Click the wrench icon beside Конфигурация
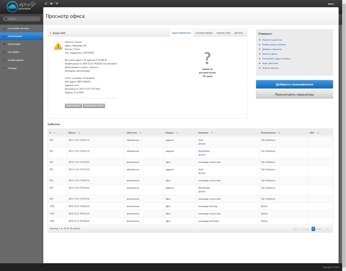346x271 pixels. click(4, 60)
